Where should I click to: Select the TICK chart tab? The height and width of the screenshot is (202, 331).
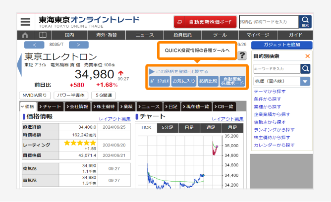146,128
